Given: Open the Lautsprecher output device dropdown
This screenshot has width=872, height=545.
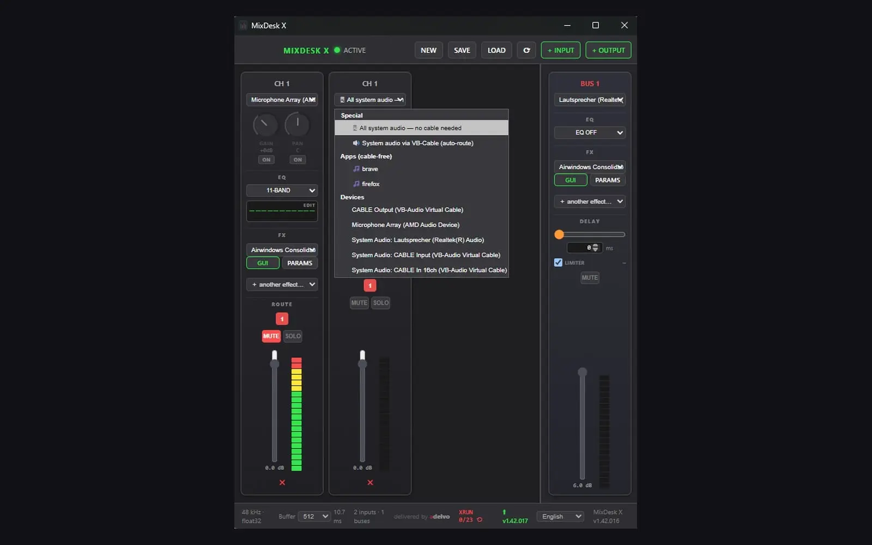Looking at the screenshot, I should (590, 100).
